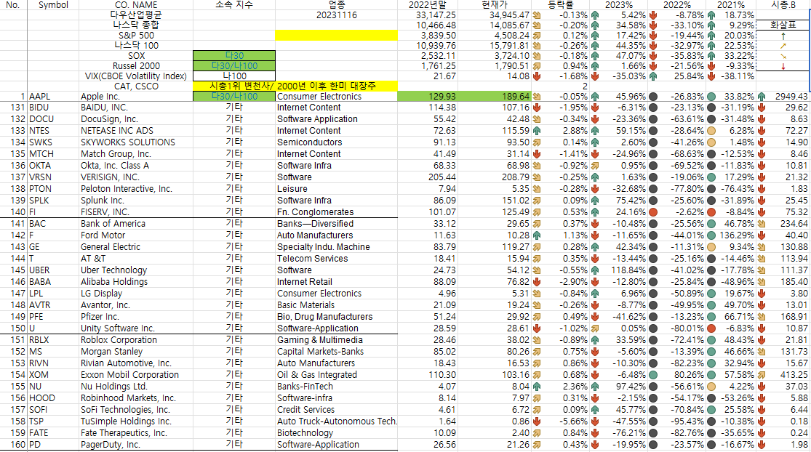The image size is (811, 452).
Task: Select the CO. NAME header cell
Action: [136, 4]
